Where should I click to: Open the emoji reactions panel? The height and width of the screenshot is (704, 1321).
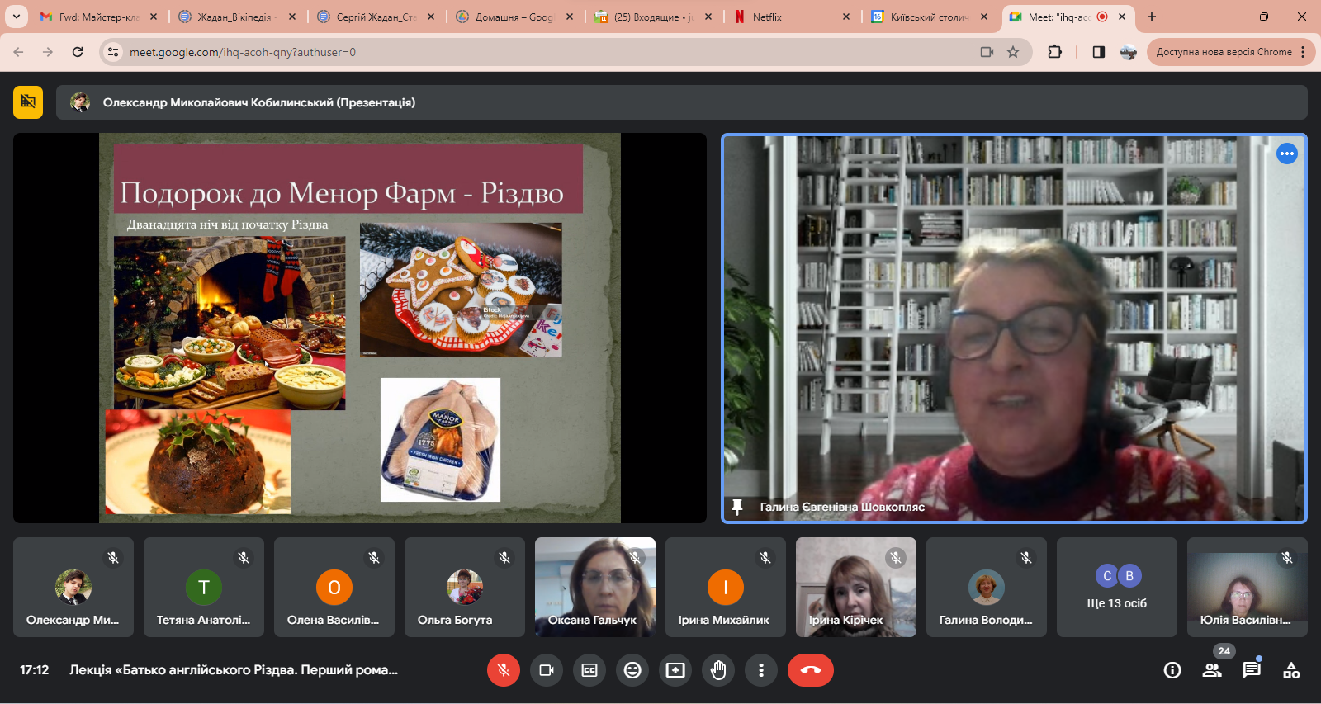(632, 670)
